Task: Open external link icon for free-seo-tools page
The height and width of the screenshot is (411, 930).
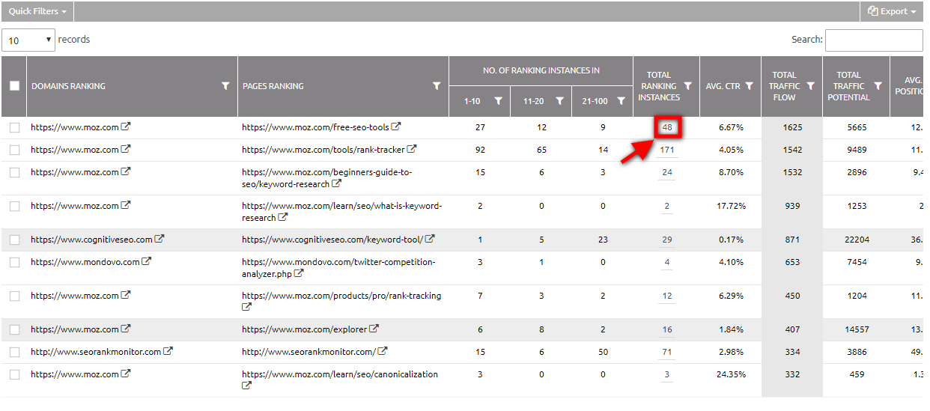Action: tap(396, 127)
